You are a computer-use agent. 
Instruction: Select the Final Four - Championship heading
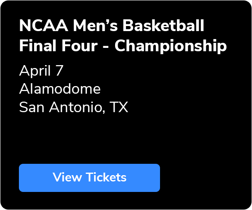tap(123, 46)
